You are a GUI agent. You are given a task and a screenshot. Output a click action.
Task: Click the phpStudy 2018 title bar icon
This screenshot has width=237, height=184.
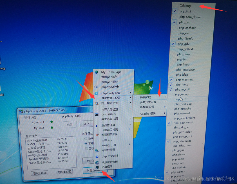[21, 111]
